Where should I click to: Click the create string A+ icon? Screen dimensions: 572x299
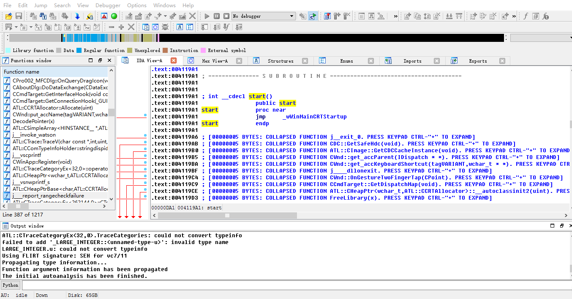(x=148, y=16)
